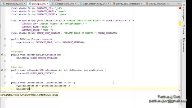This screenshot has width=192, height=108.
Task: Close the AddContactActivity.java tab
Action: (108, 4)
